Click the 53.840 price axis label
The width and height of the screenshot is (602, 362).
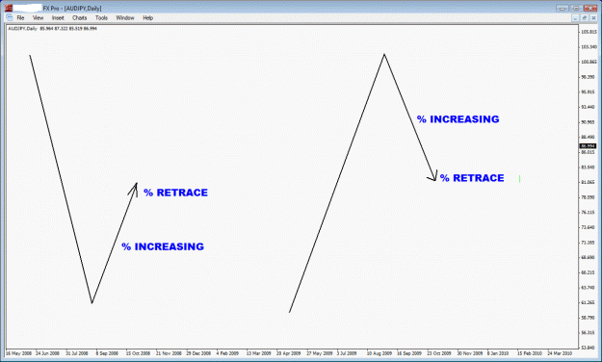click(589, 348)
